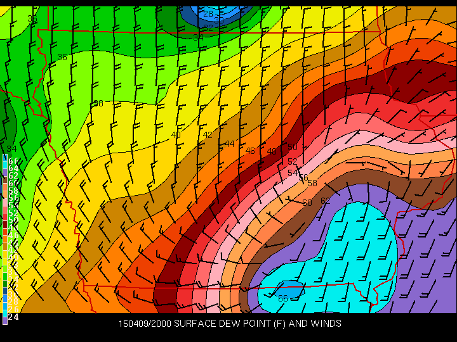Click the legend number 26
The image size is (457, 342).
pyautogui.click(x=14, y=309)
